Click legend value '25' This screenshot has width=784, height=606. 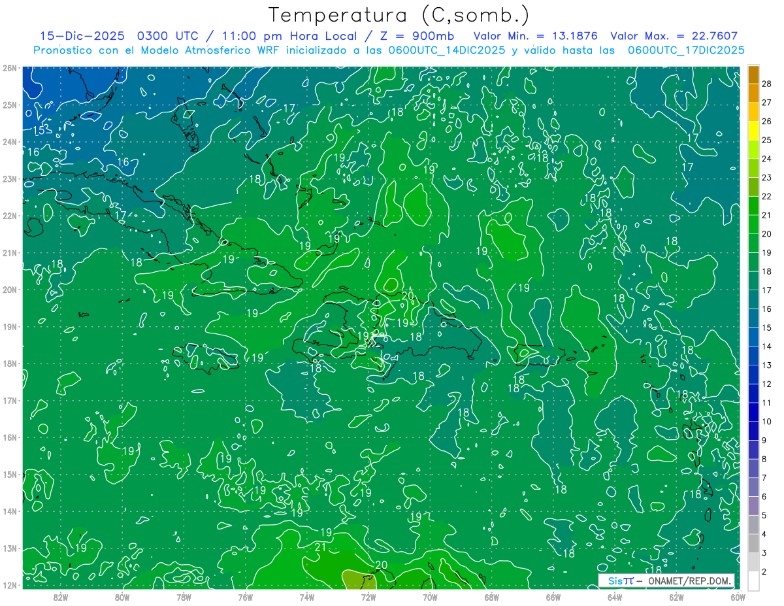click(x=767, y=140)
